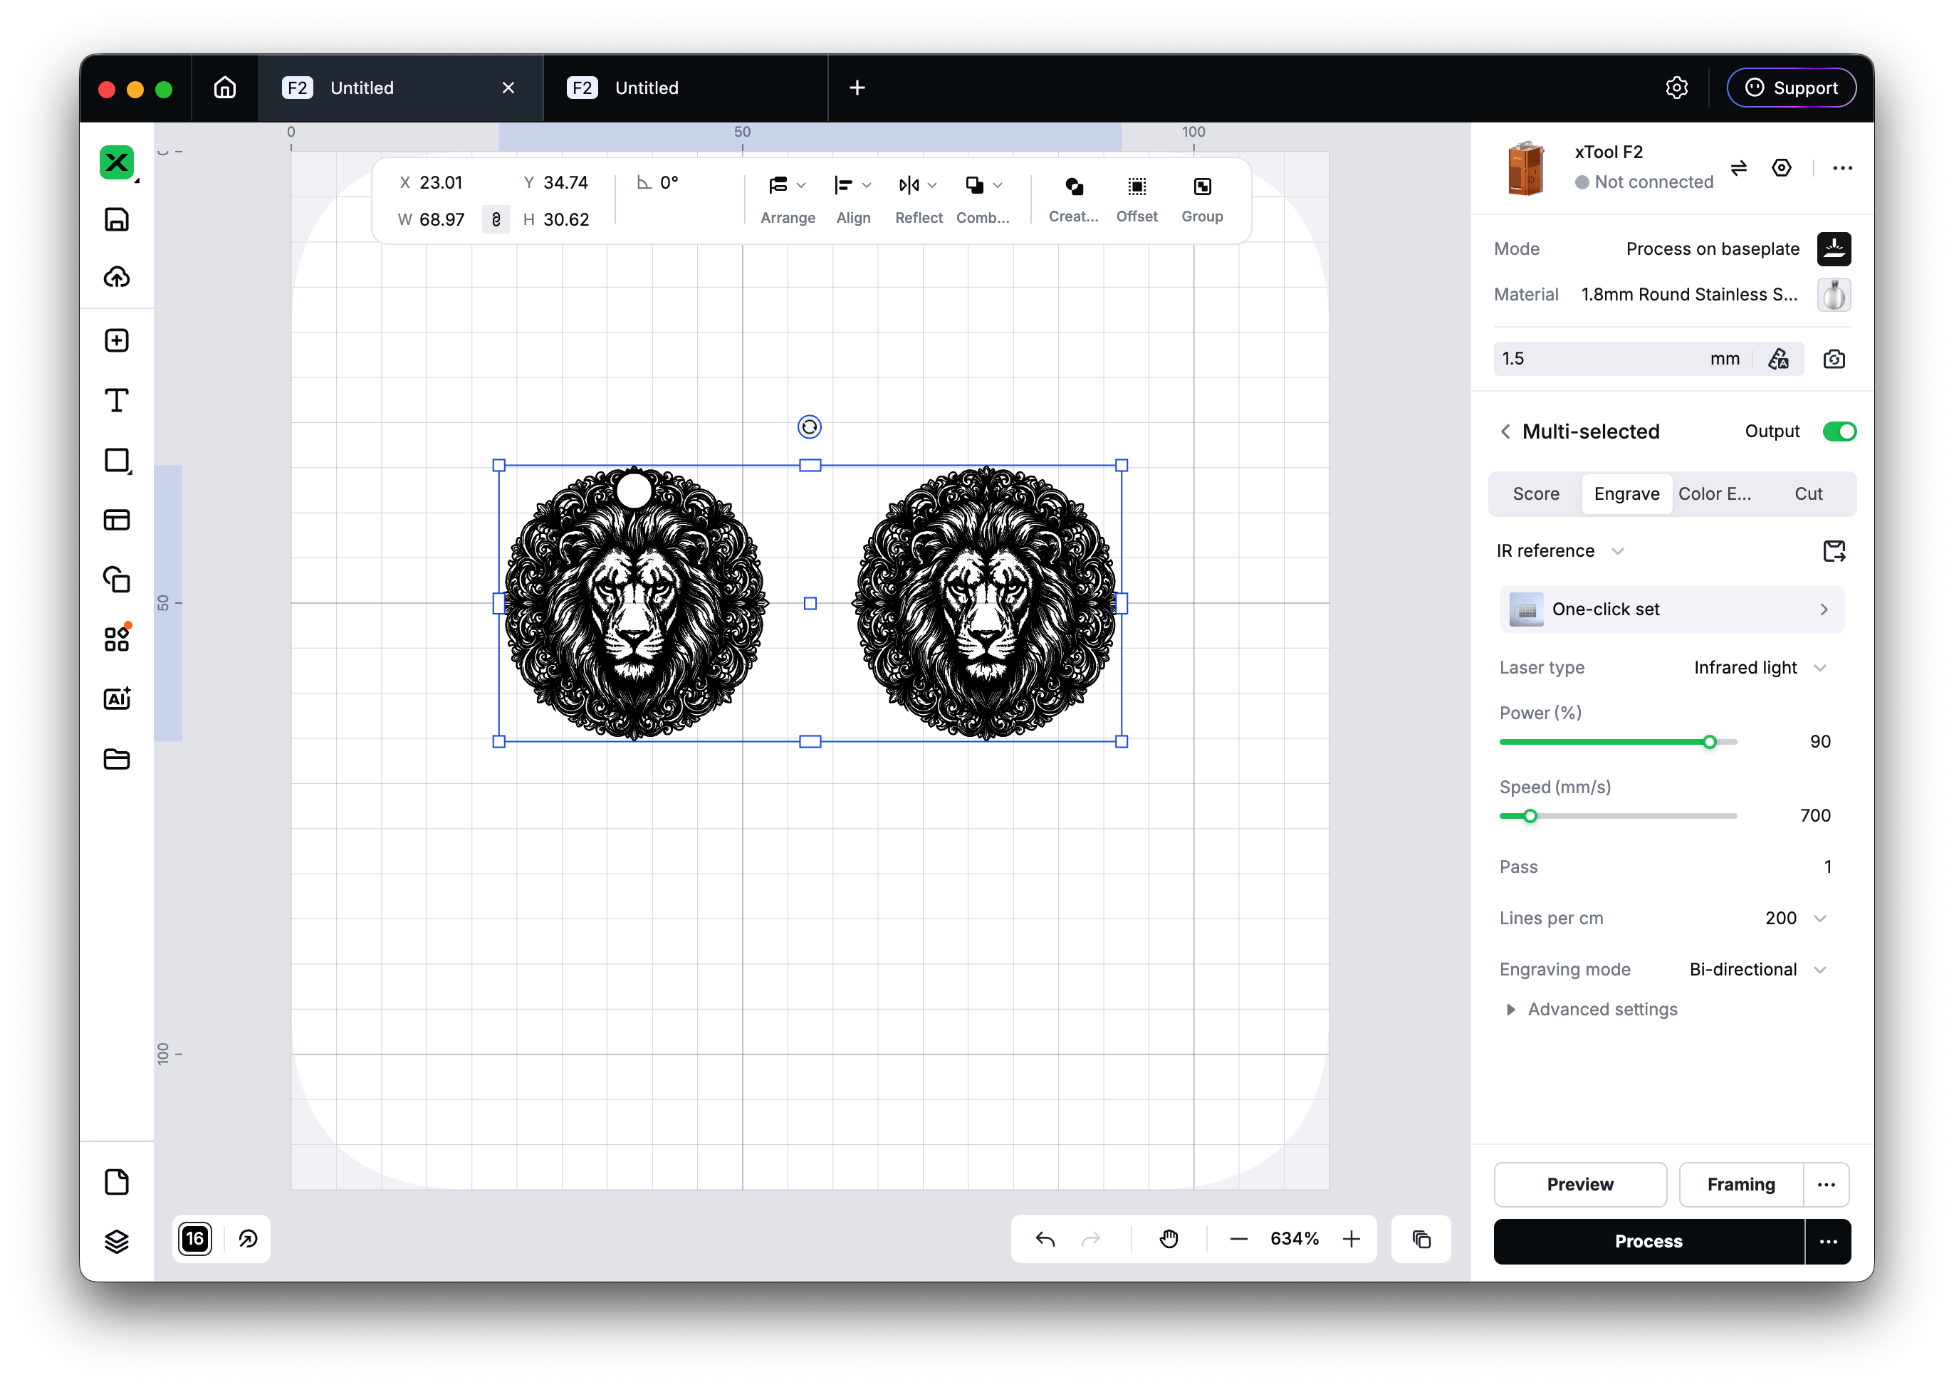Screen dimensions: 1954x1387
Task: Click the camera capture icon
Action: 1834,359
